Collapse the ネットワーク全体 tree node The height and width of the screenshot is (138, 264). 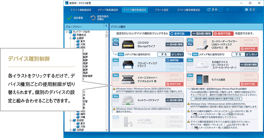[67, 32]
